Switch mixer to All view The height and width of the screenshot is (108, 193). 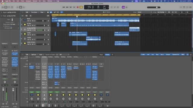coord(112,55)
